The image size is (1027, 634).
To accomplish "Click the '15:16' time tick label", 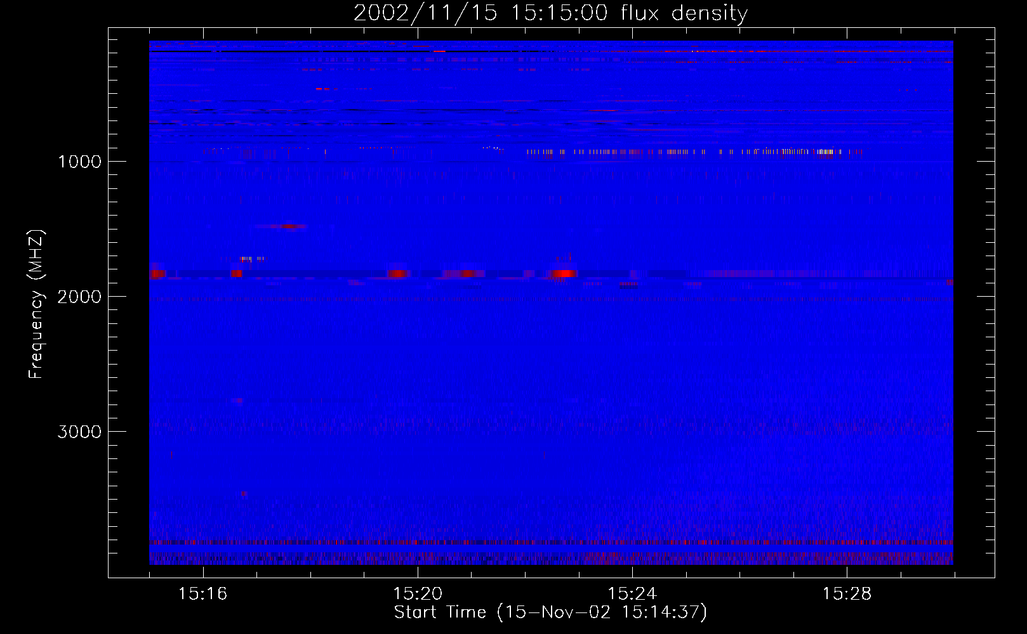I will pyautogui.click(x=202, y=594).
